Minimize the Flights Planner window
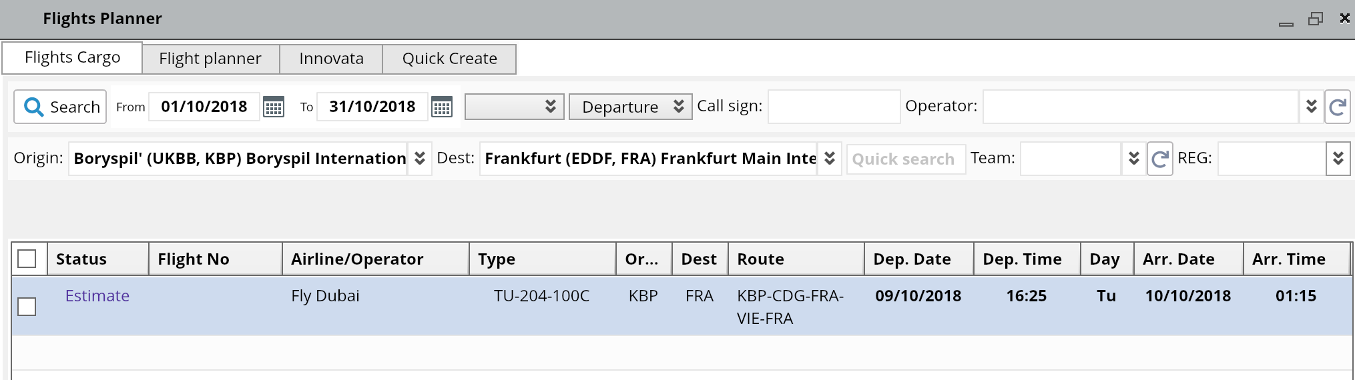The image size is (1355, 380). pyautogui.click(x=1286, y=21)
